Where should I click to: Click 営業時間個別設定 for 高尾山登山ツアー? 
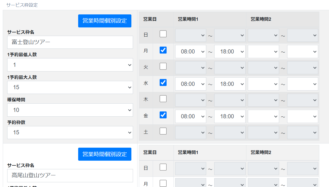tap(104, 154)
